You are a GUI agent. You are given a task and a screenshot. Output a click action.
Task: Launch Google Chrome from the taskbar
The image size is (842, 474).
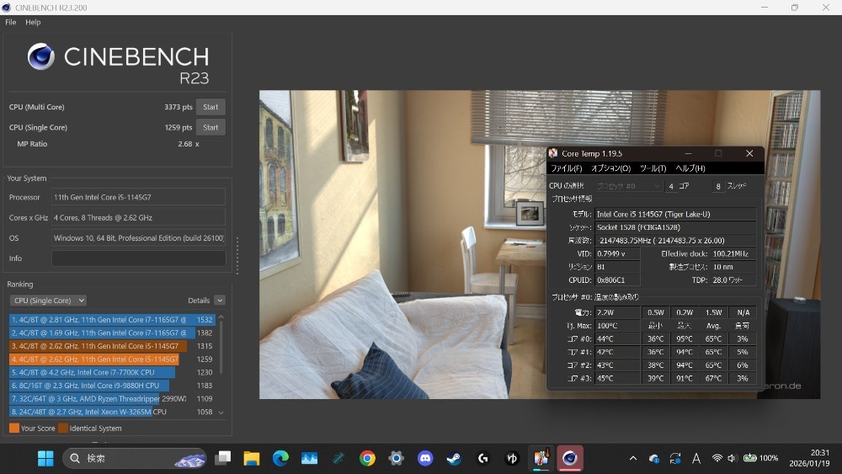coord(367,458)
